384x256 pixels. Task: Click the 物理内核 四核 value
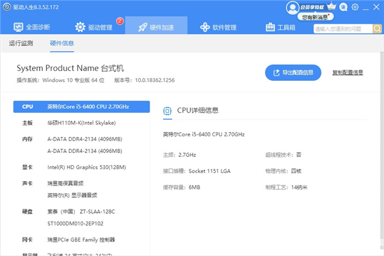click(x=296, y=171)
